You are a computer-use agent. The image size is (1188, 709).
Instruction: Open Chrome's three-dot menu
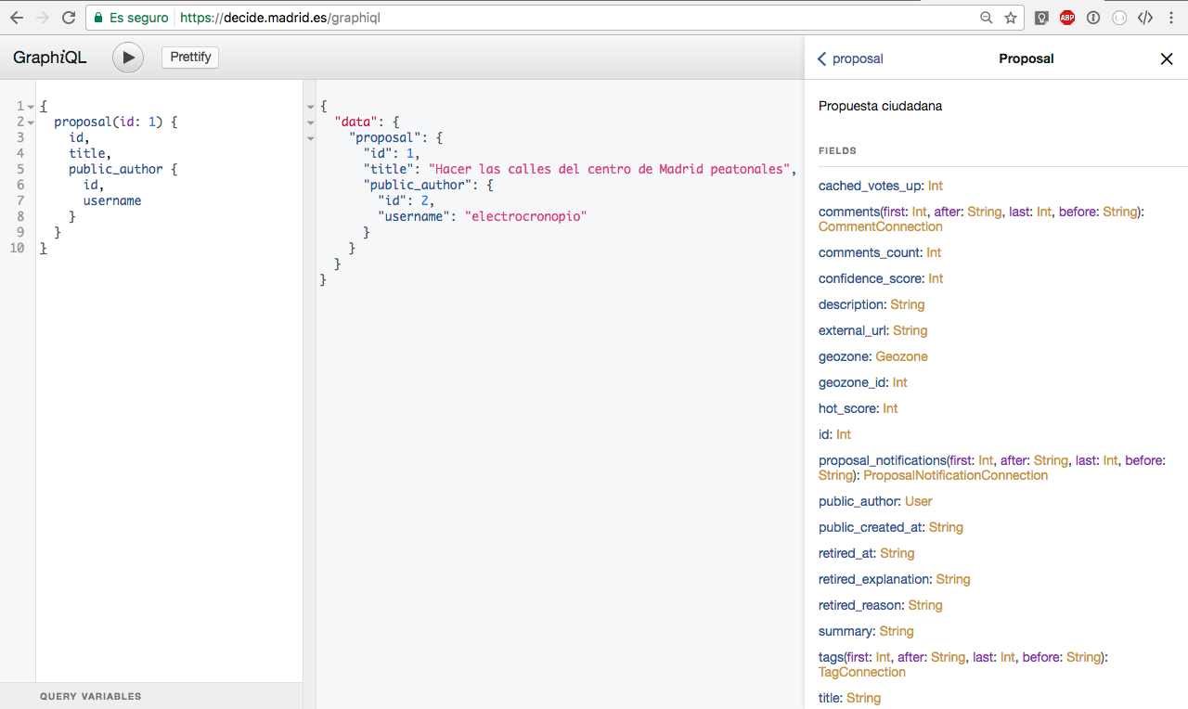point(1170,17)
